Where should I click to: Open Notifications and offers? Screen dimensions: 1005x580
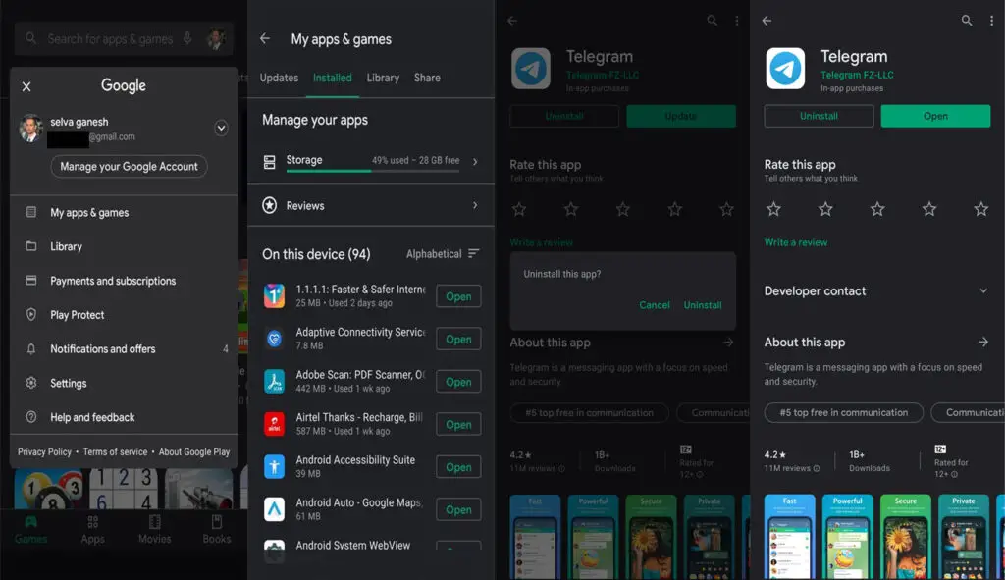(x=125, y=349)
